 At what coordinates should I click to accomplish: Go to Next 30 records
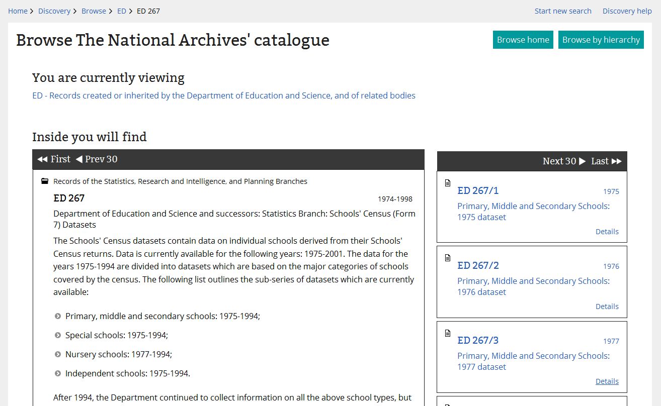[564, 161]
